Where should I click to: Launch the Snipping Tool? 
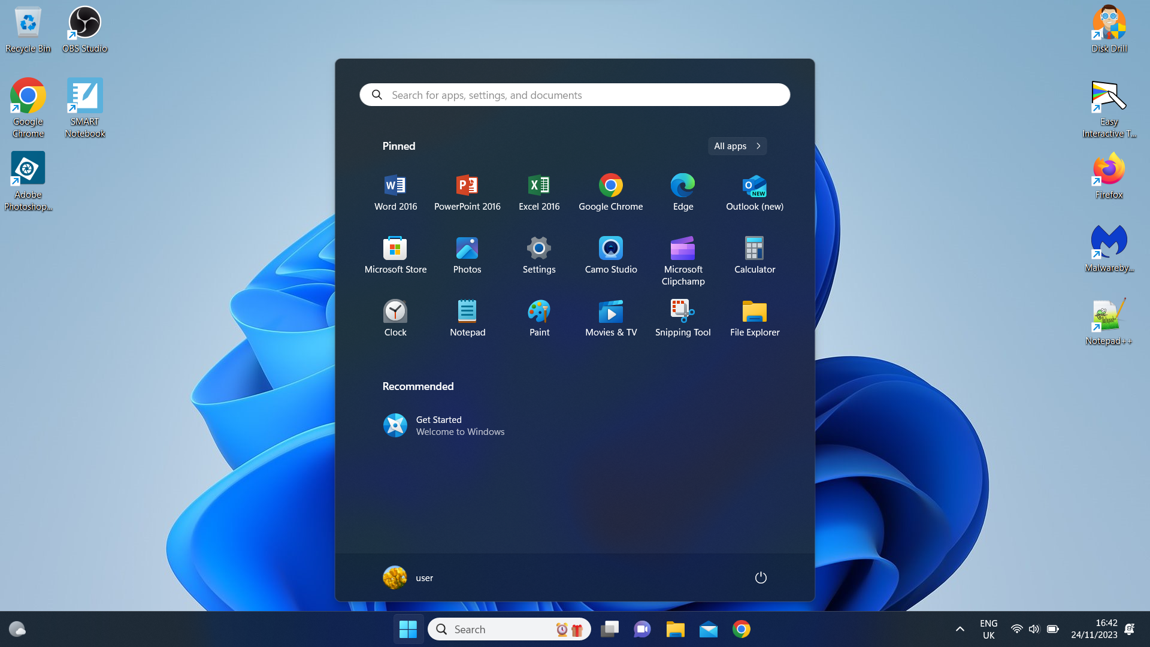683,319
